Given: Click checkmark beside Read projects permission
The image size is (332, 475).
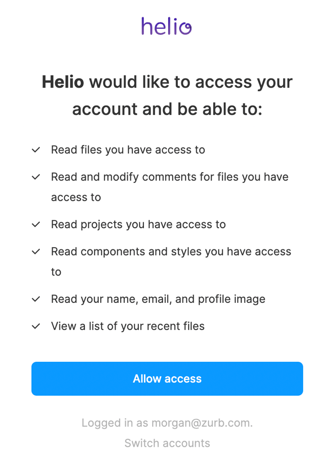Looking at the screenshot, I should click(36, 225).
